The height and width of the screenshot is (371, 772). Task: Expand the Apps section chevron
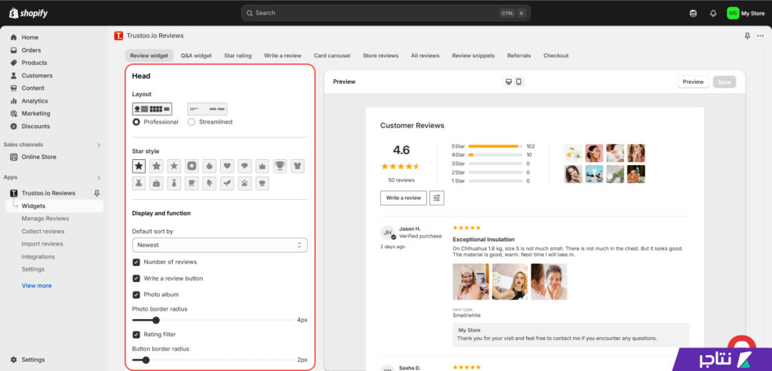[x=99, y=177]
